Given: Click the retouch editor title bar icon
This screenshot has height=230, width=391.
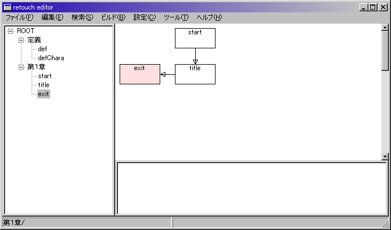Looking at the screenshot, I should click(x=8, y=7).
